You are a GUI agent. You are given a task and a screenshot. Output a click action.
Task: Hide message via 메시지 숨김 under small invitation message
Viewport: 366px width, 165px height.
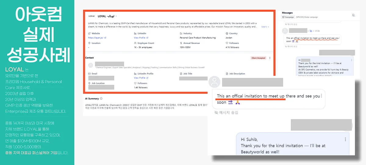[x=292, y=46]
